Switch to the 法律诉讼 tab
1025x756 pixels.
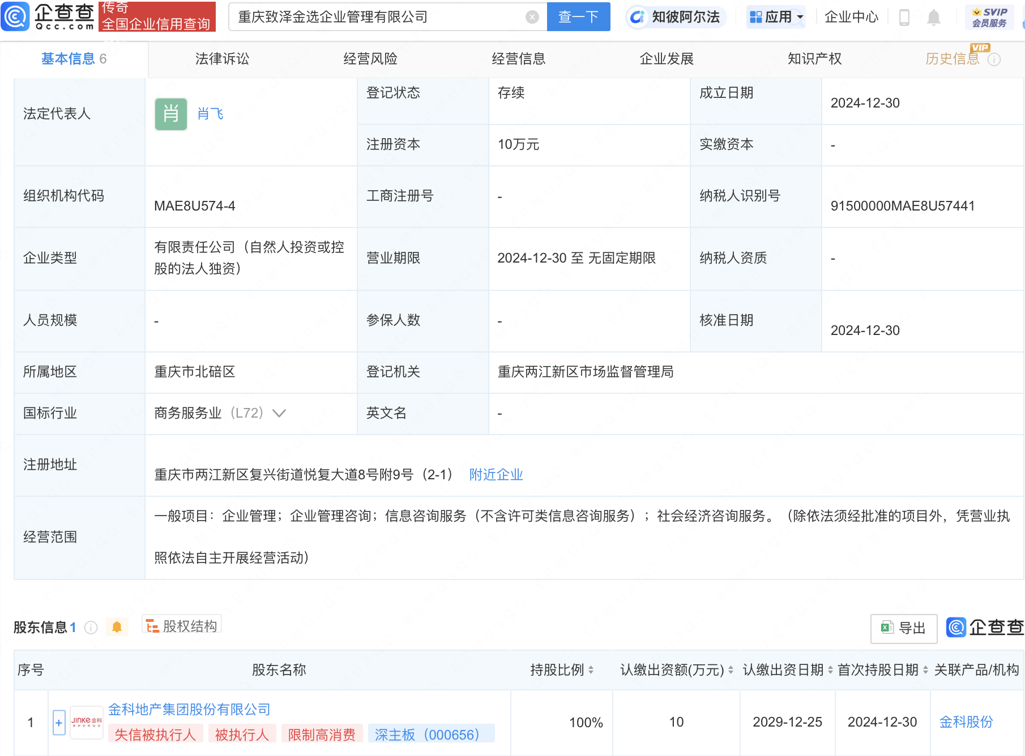pyautogui.click(x=222, y=59)
